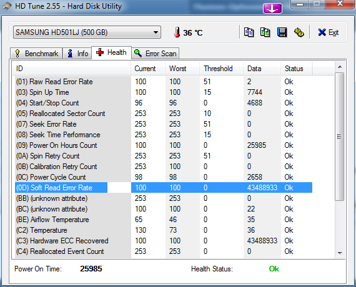Click the Data value 4688
Image resolution: width=356 pixels, height=287 pixels.
255,103
